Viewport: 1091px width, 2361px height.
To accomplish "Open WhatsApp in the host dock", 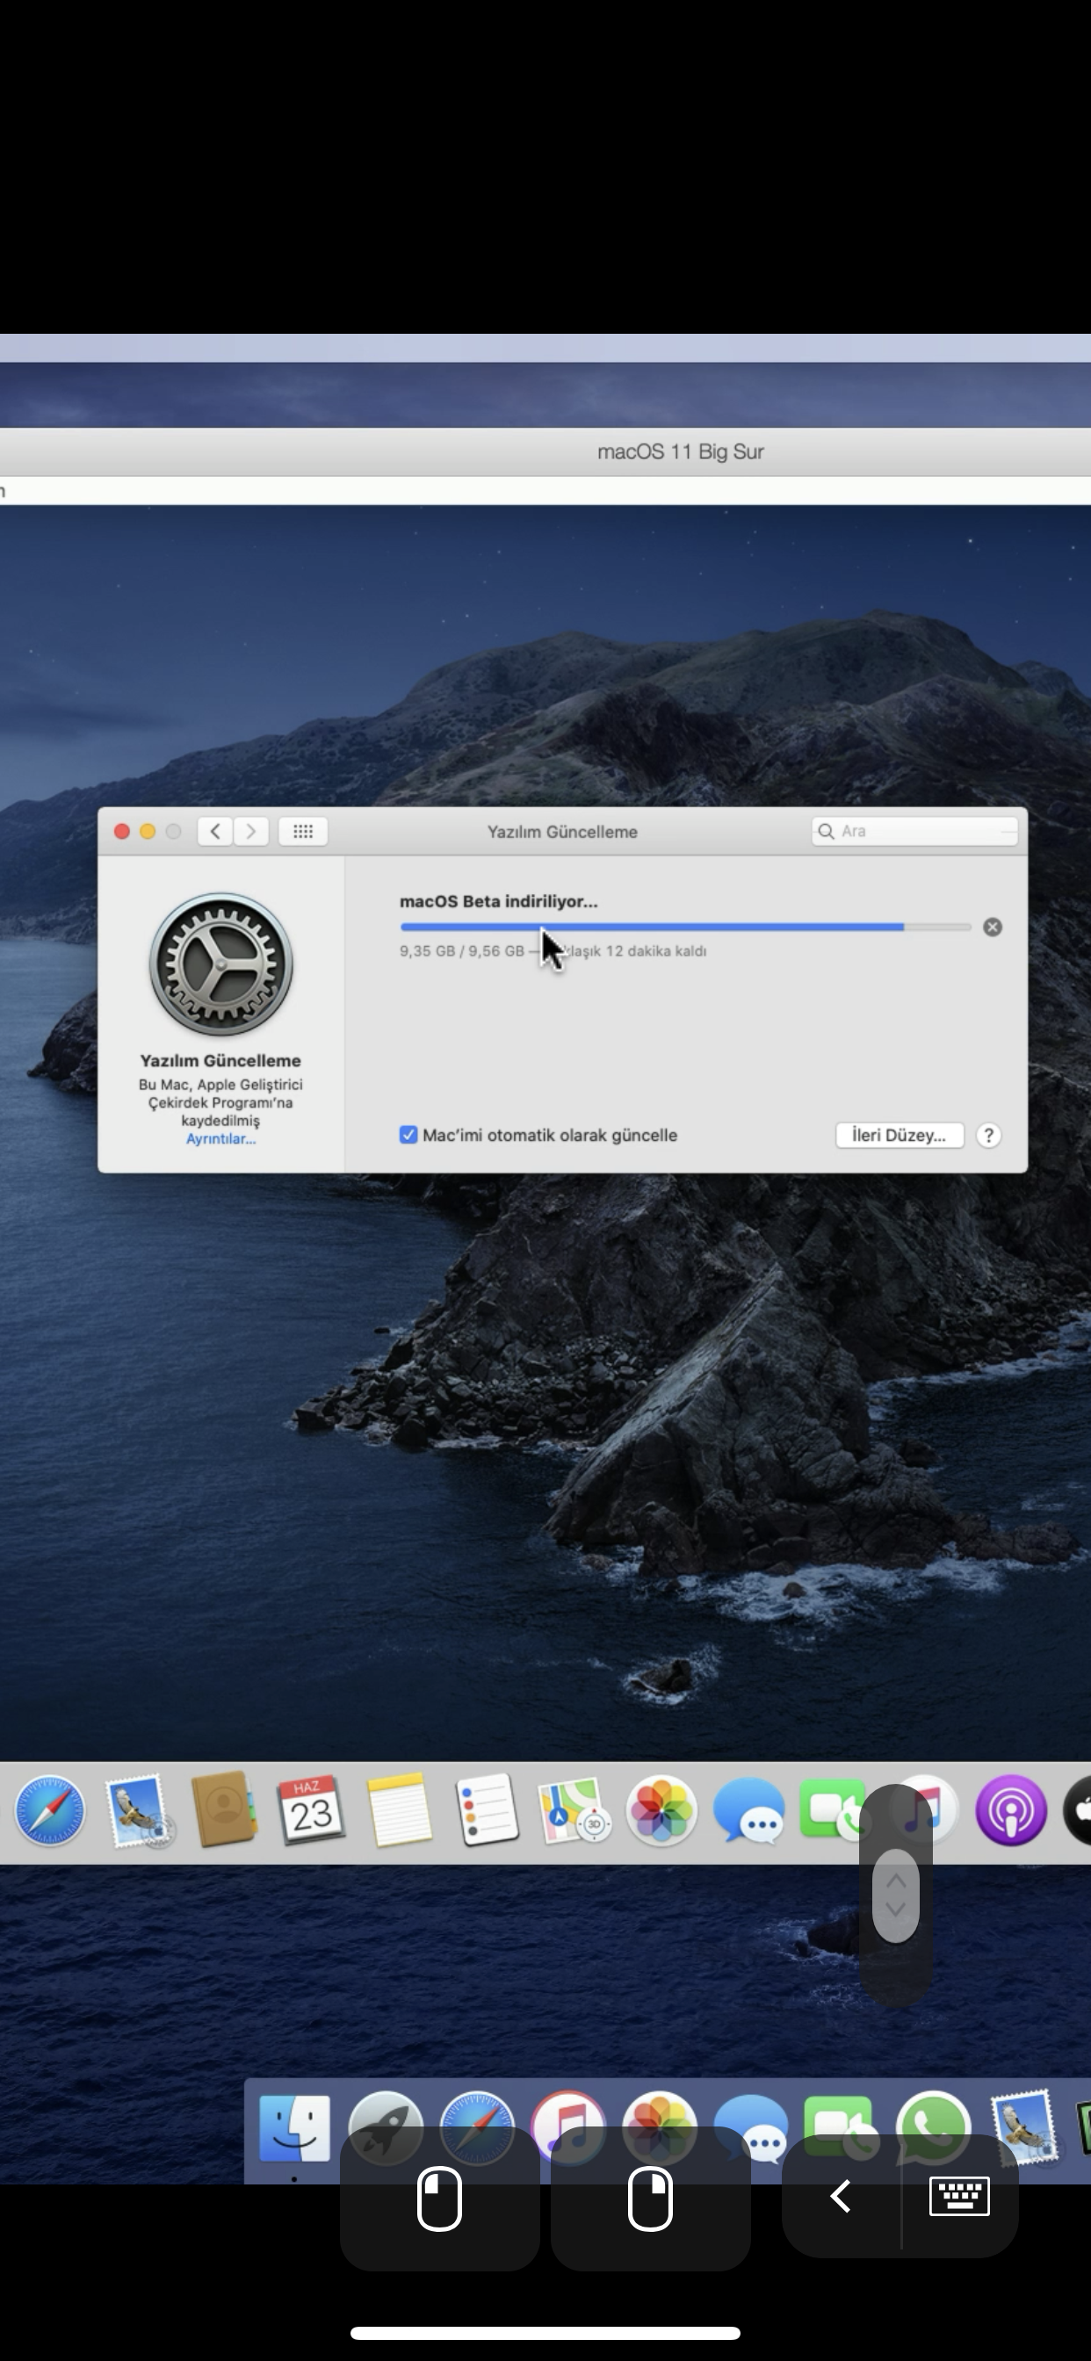I will pos(933,2128).
